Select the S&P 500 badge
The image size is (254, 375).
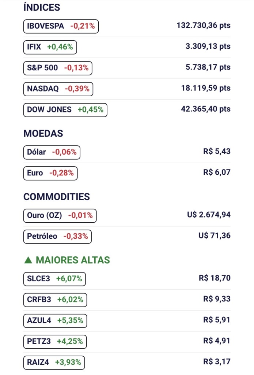(58, 68)
